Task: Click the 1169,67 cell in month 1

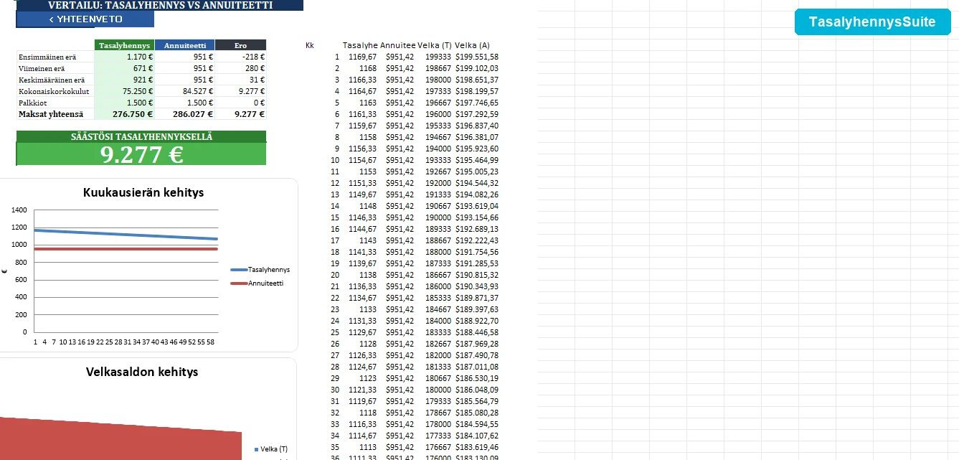Action: (362, 57)
